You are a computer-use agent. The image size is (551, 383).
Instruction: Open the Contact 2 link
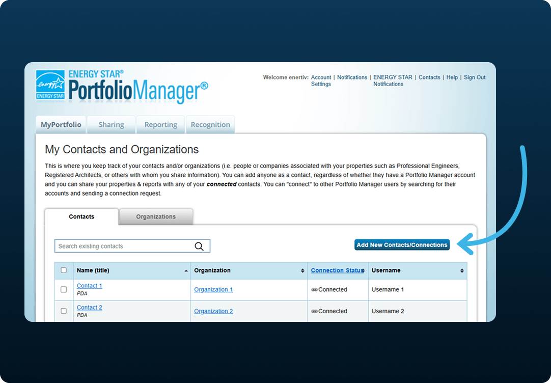pos(89,308)
